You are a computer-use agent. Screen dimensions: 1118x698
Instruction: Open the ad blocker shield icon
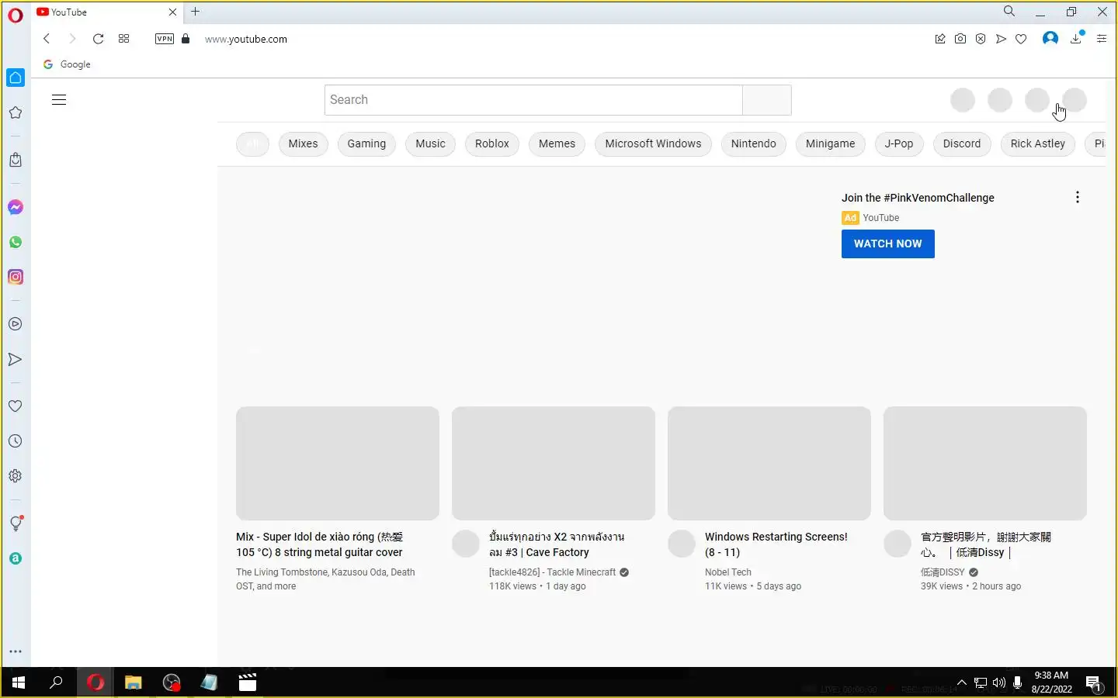981,39
